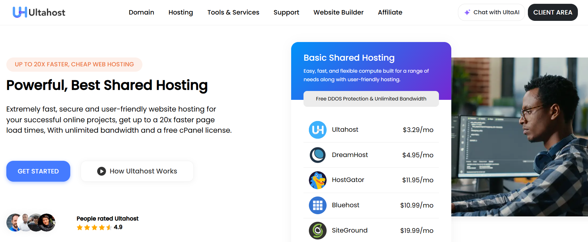This screenshot has width=588, height=242.
Task: Click the $10.99/mo Bluehost price
Action: point(417,205)
